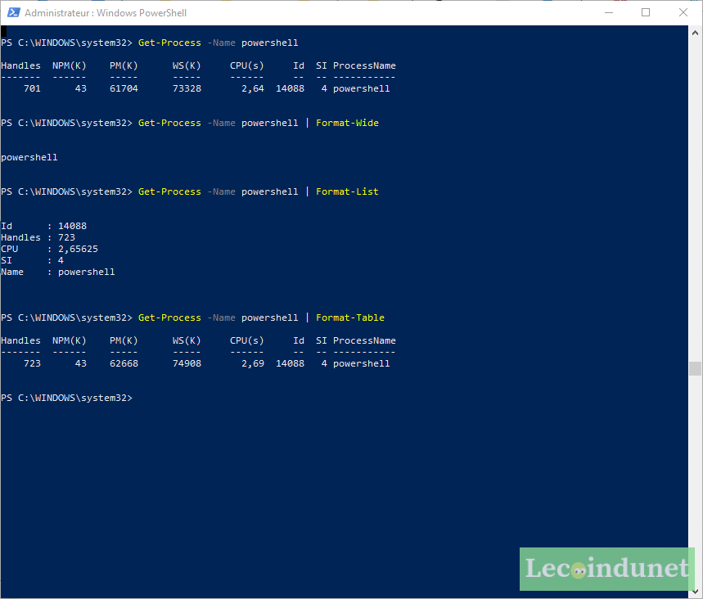Click the scrollbar up arrow

[696, 33]
